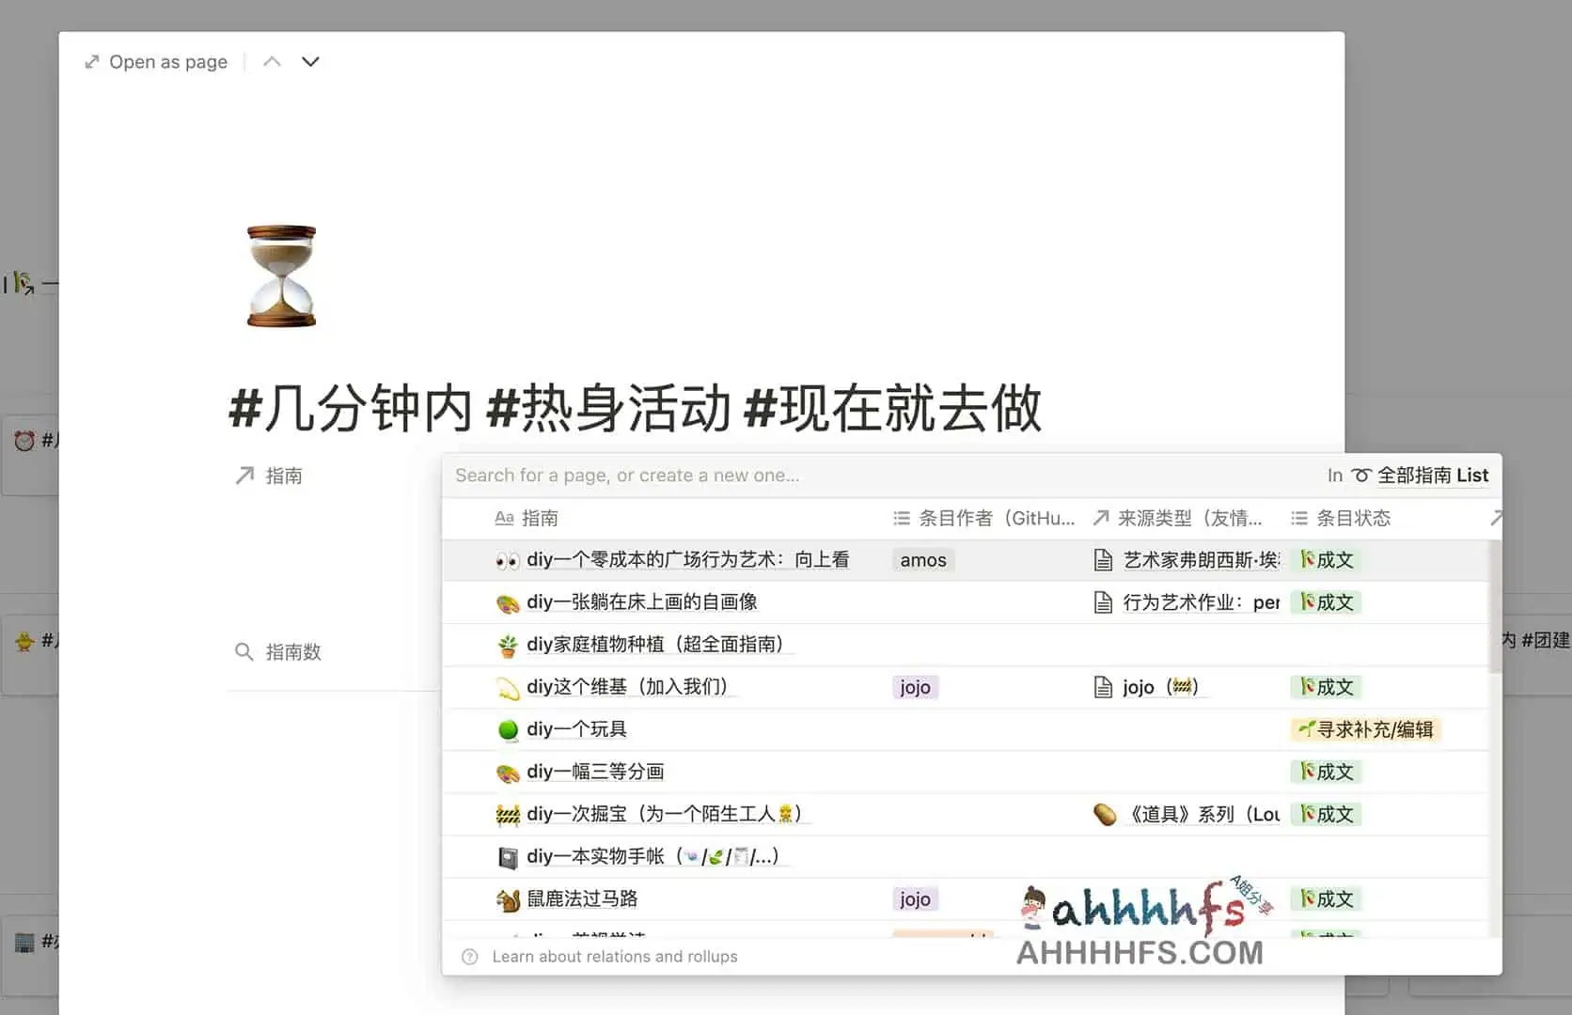This screenshot has height=1015, width=1572.
Task: Click the magnifier icon beside 指南数
Action: pyautogui.click(x=244, y=651)
